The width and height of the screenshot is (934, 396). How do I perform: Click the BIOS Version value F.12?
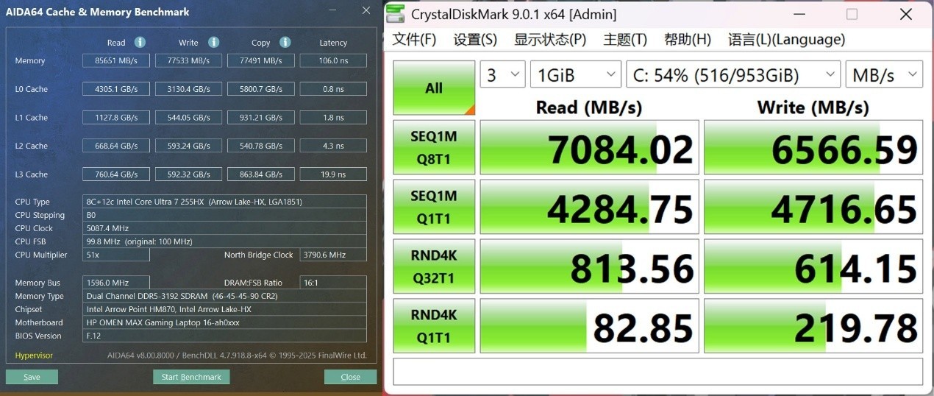point(225,336)
